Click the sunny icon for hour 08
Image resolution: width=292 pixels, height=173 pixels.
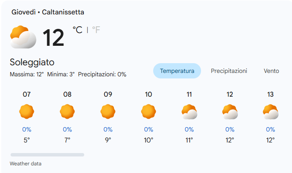click(67, 112)
